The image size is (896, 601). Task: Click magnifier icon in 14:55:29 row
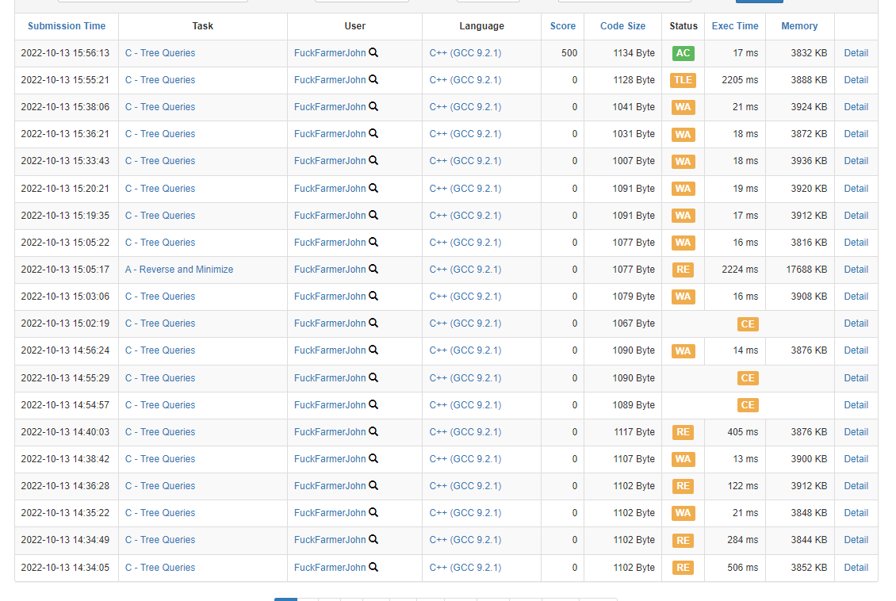pyautogui.click(x=373, y=377)
